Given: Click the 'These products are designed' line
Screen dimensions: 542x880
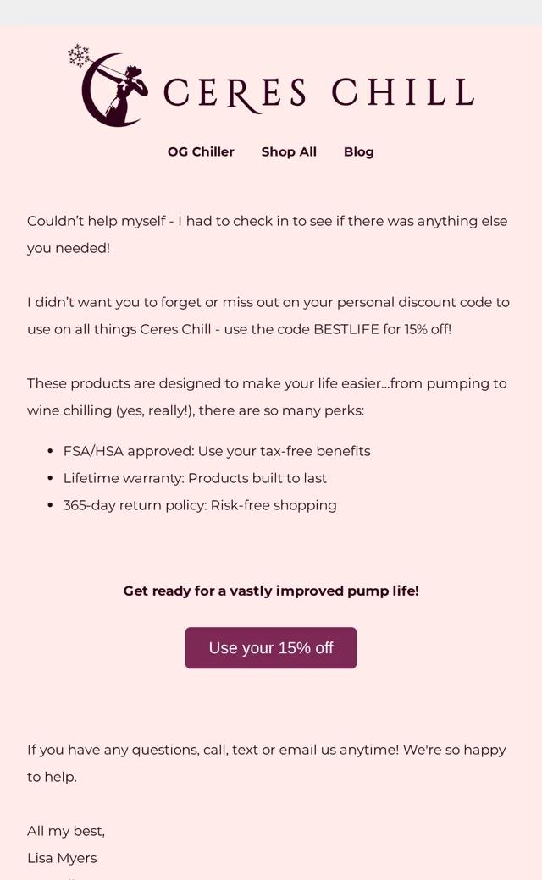Looking at the screenshot, I should coord(267,383).
